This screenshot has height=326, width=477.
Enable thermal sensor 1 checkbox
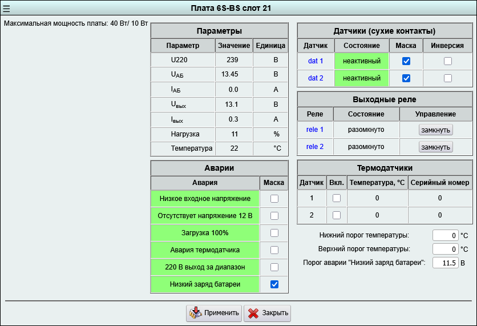[337, 198]
